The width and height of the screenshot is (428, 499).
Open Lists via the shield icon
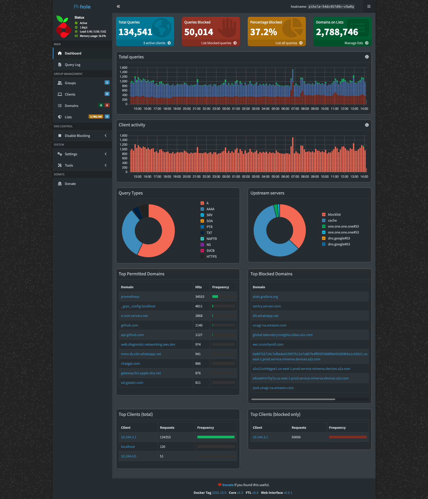click(x=60, y=117)
